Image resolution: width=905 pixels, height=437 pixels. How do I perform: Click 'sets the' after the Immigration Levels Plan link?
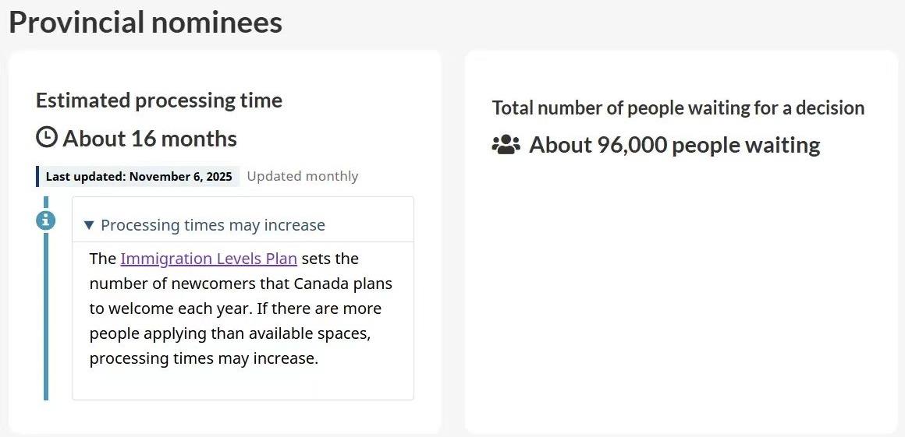[x=330, y=259]
